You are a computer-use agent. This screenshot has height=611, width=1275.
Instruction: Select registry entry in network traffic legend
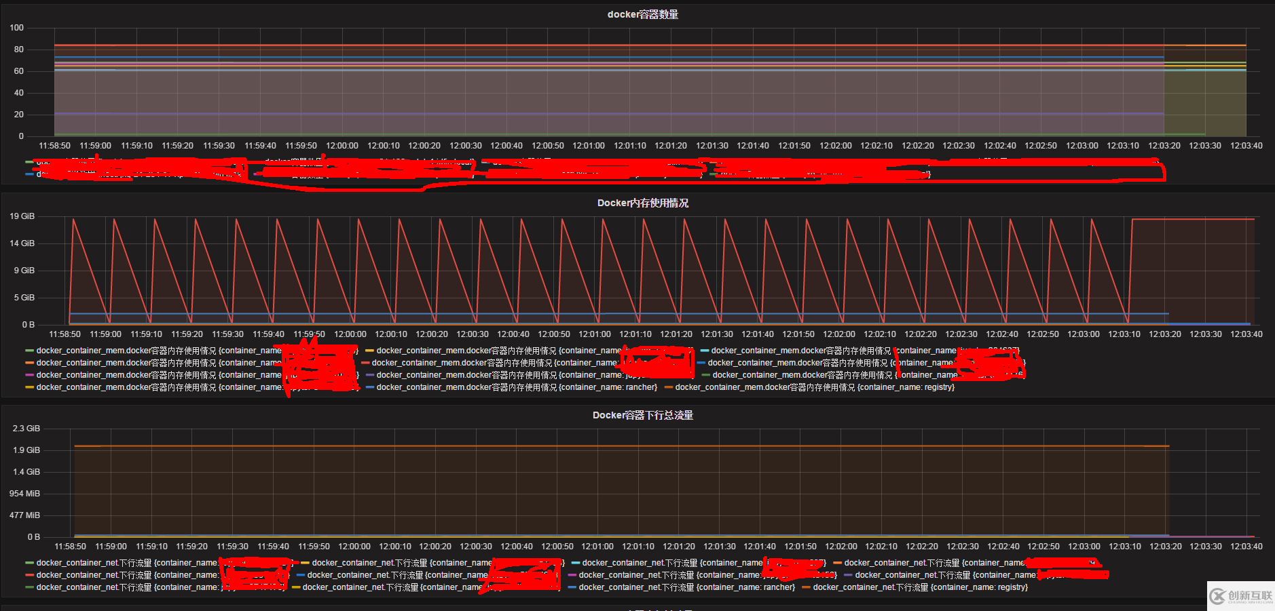[920, 587]
